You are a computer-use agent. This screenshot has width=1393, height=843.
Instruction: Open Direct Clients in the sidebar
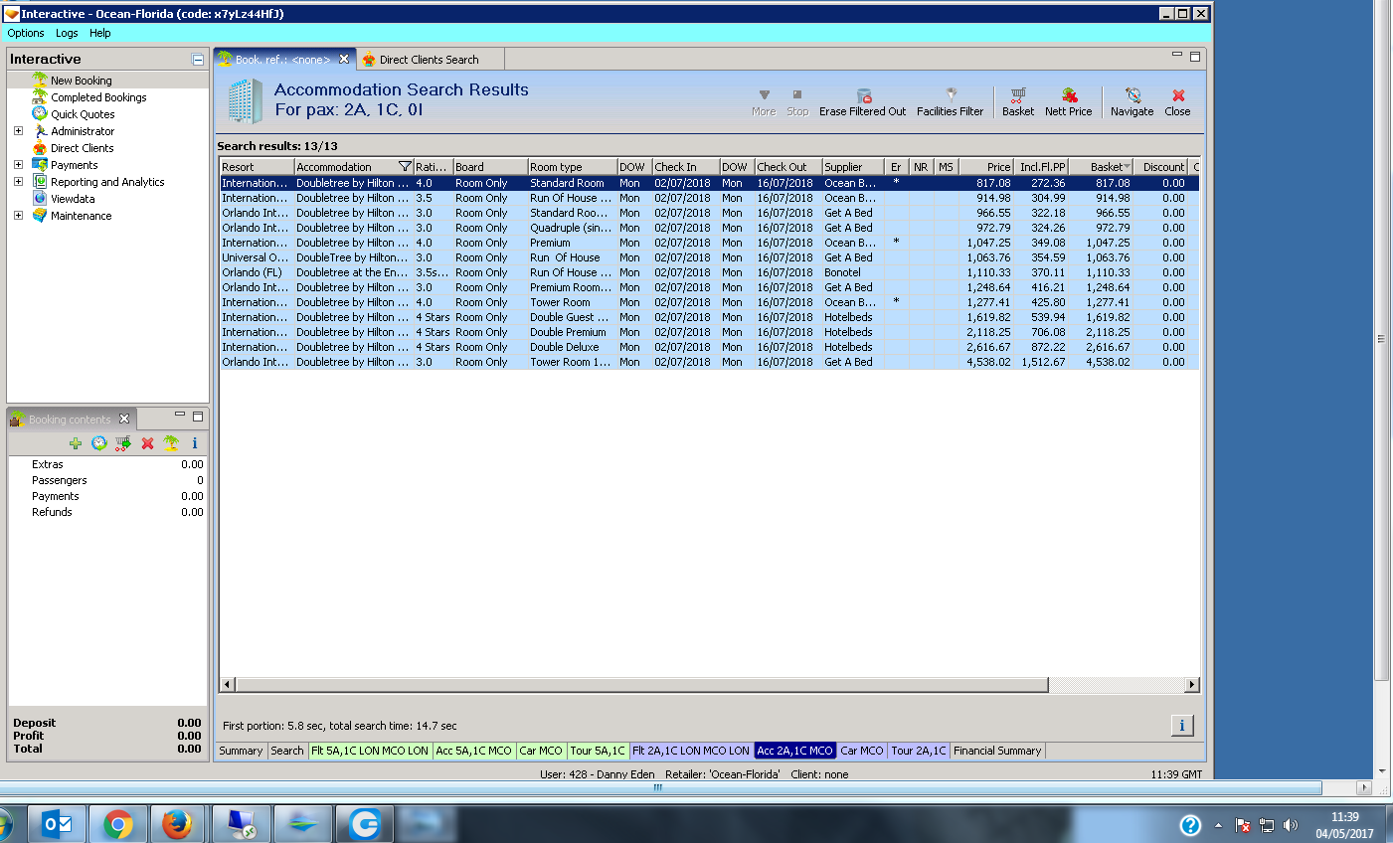click(x=83, y=148)
